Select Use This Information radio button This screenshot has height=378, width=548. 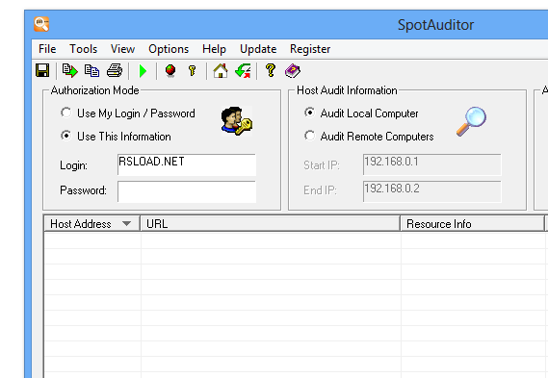tap(65, 136)
